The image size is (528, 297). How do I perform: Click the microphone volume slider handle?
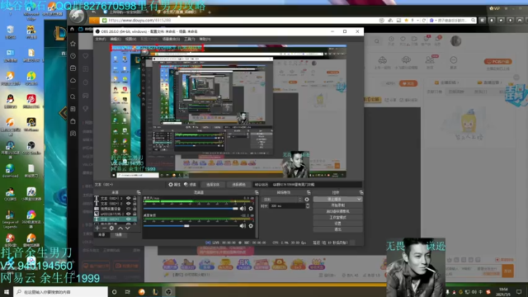tap(235, 209)
